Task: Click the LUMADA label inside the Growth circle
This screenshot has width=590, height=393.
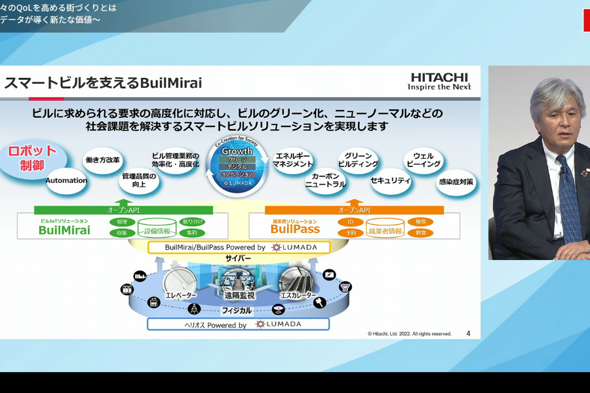Action: click(238, 183)
